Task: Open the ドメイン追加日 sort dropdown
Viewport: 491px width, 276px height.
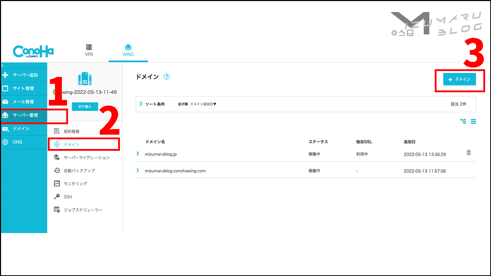Action: 204,104
